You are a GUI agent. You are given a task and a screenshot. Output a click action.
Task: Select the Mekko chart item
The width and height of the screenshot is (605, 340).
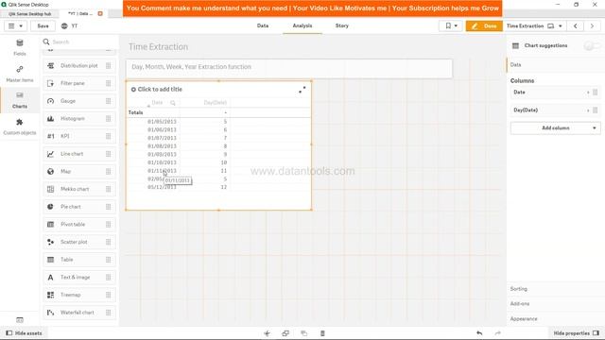point(79,189)
